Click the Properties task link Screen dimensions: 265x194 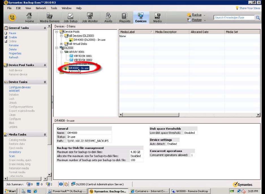point(15,54)
